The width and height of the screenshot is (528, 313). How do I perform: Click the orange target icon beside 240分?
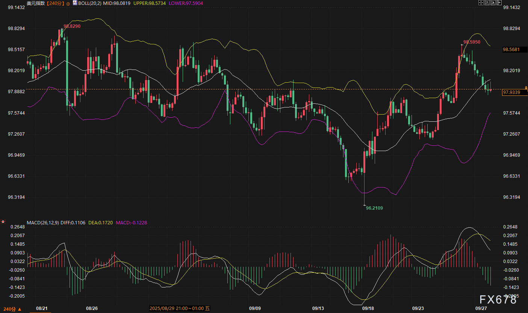[x=68, y=3]
